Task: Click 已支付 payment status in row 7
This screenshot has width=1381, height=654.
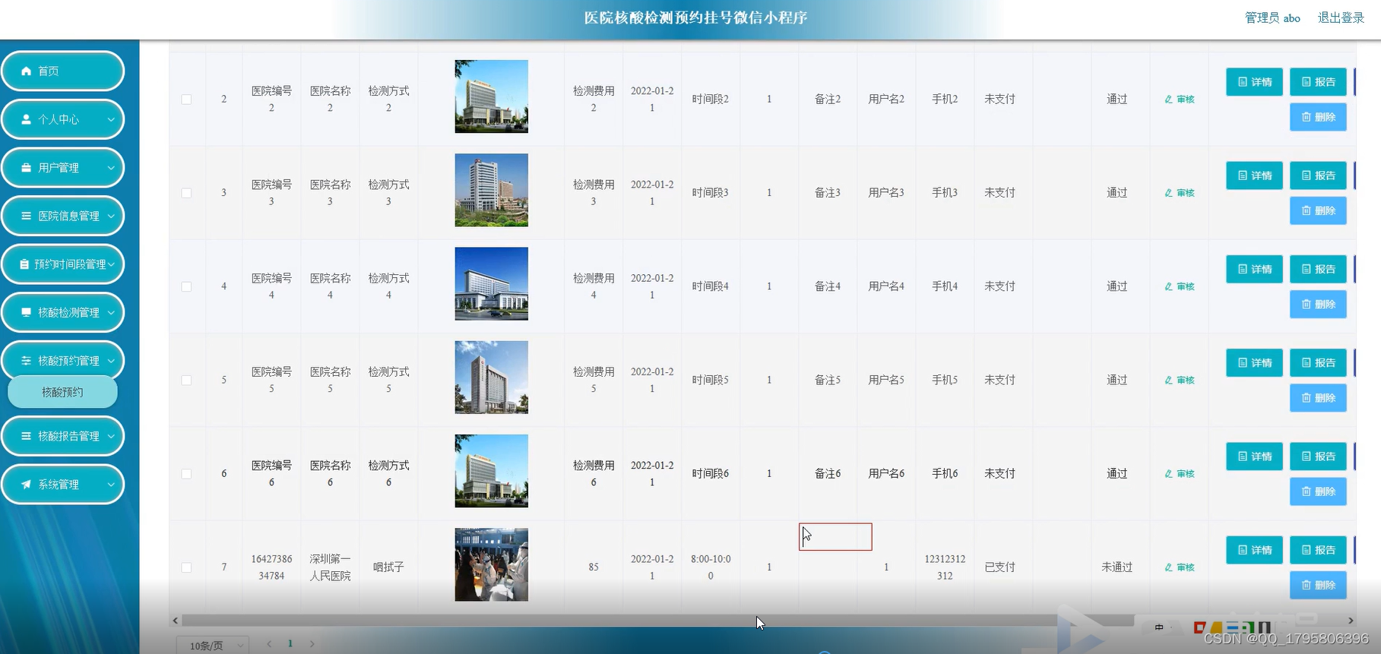Action: 999,567
